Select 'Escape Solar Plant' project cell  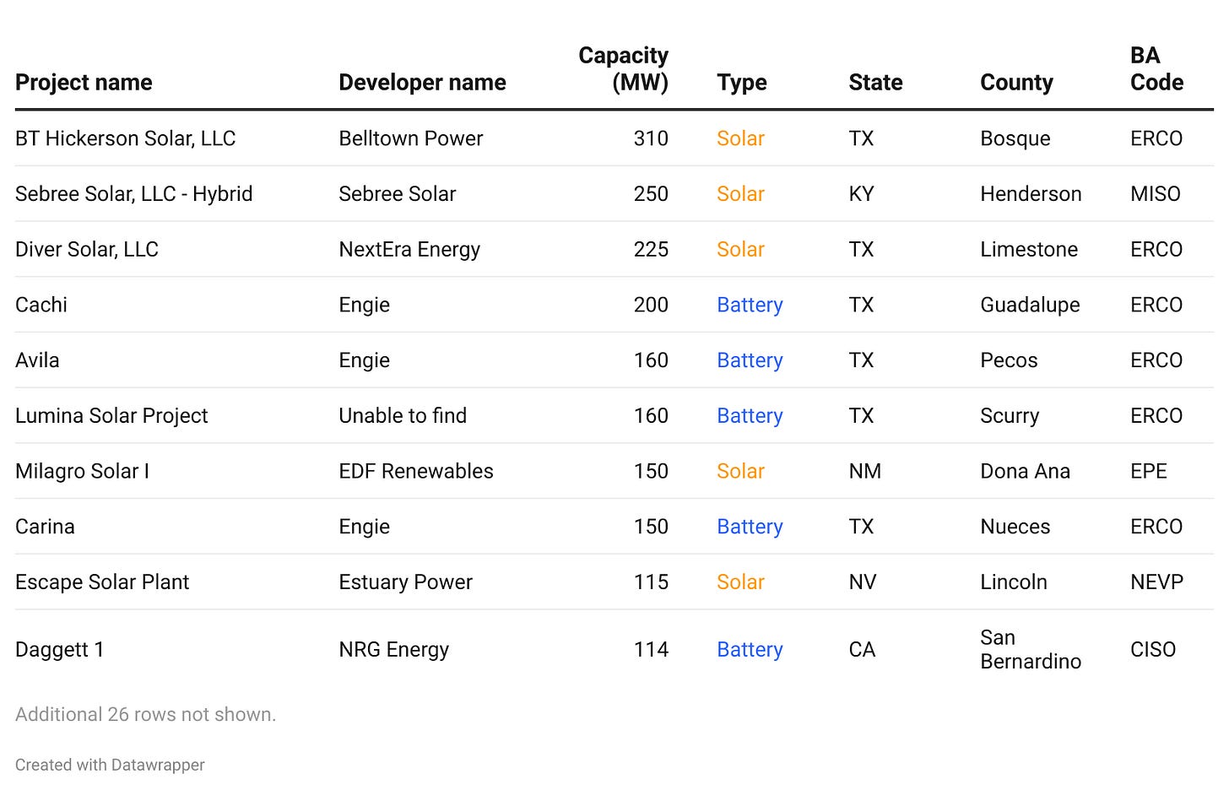click(x=102, y=582)
